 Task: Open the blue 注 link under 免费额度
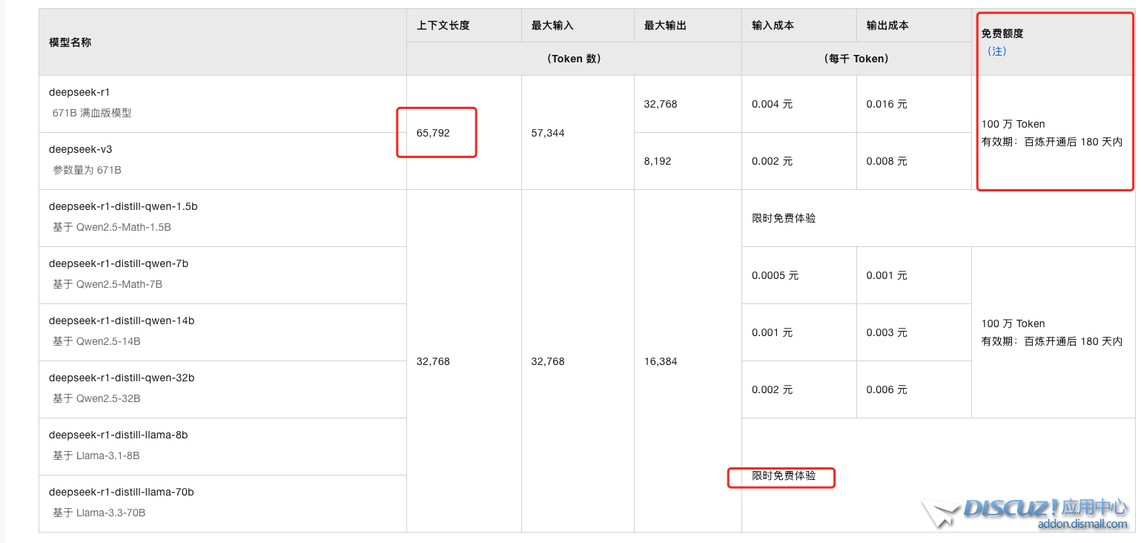click(996, 52)
